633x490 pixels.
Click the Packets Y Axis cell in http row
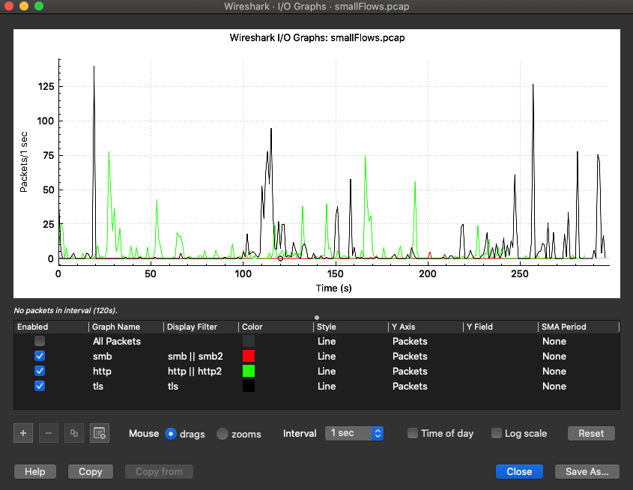(x=410, y=372)
